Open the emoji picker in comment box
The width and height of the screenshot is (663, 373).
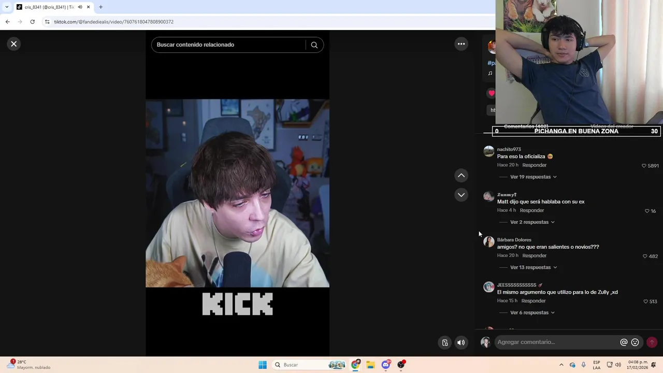coord(635,342)
